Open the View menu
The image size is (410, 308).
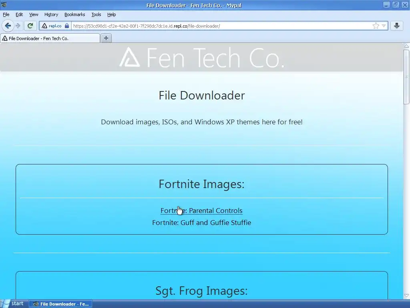[34, 15]
